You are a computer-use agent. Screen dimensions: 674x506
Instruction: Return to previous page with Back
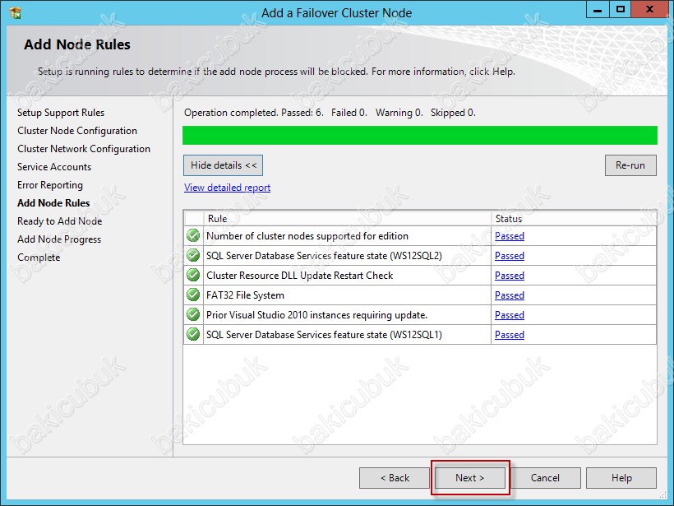click(395, 478)
